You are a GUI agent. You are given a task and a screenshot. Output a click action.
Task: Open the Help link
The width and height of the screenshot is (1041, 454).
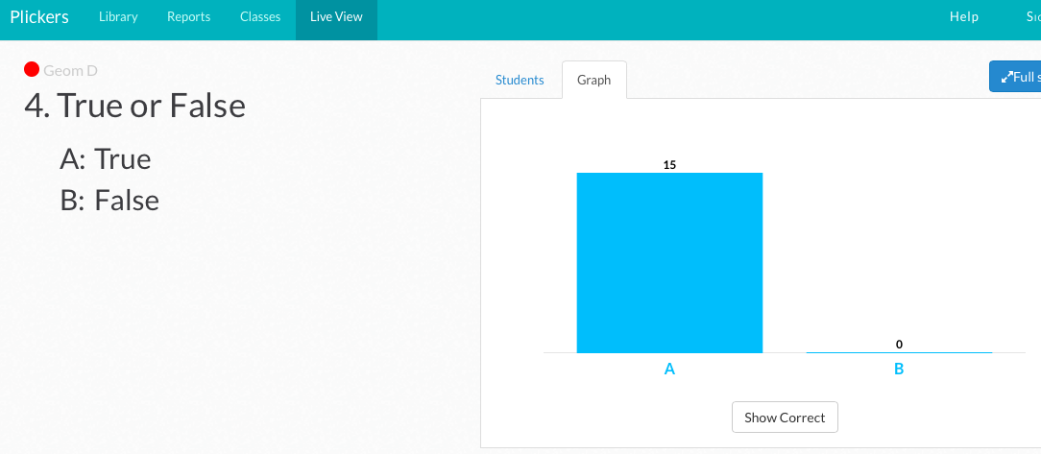pos(963,17)
